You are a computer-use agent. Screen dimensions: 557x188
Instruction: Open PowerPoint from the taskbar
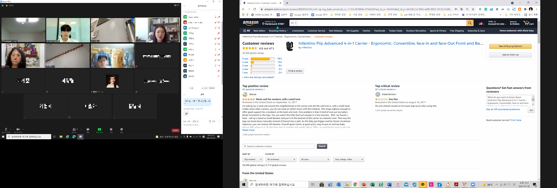pos(364,185)
